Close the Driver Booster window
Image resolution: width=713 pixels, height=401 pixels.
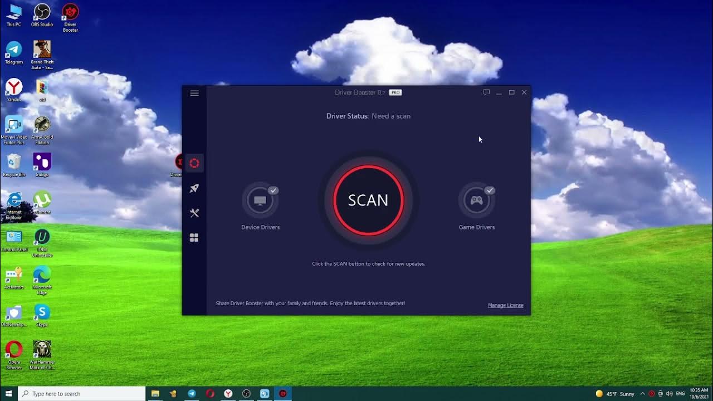524,92
